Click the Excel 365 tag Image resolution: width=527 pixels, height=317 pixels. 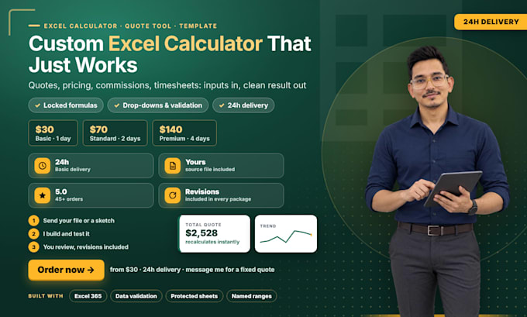(88, 296)
